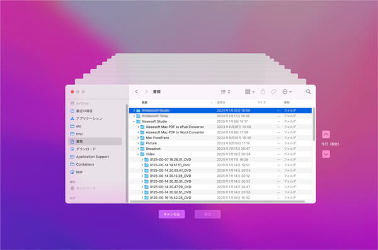Expand the Mac FoneTrans folder
Screen dimensions: 378x250
(138, 138)
